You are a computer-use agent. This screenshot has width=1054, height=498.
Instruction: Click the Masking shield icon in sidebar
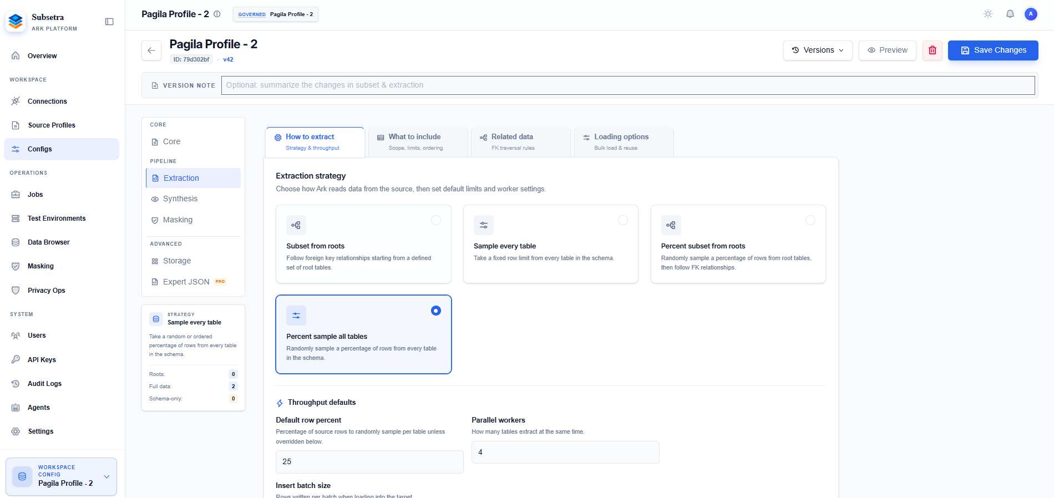tap(16, 266)
